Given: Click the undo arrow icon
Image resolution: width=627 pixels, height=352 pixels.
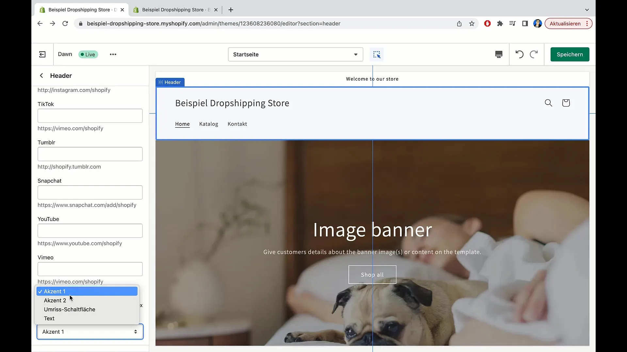Looking at the screenshot, I should pos(519,54).
